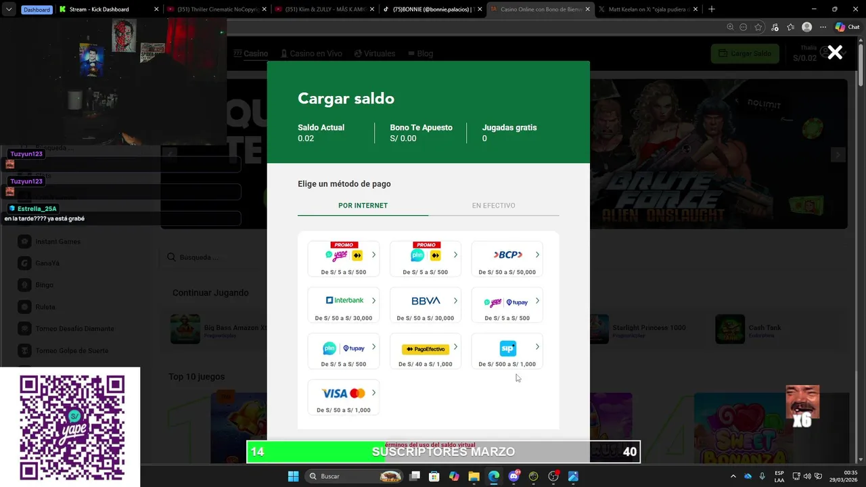Click browser zoom magnifier icon
866x487 pixels.
pos(730,27)
